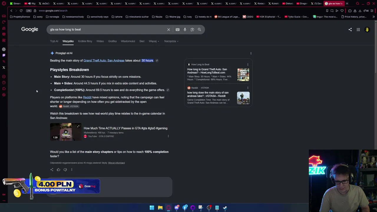This screenshot has width=377, height=212.
Task: Switch to the Sieć tab
Action: [142, 41]
